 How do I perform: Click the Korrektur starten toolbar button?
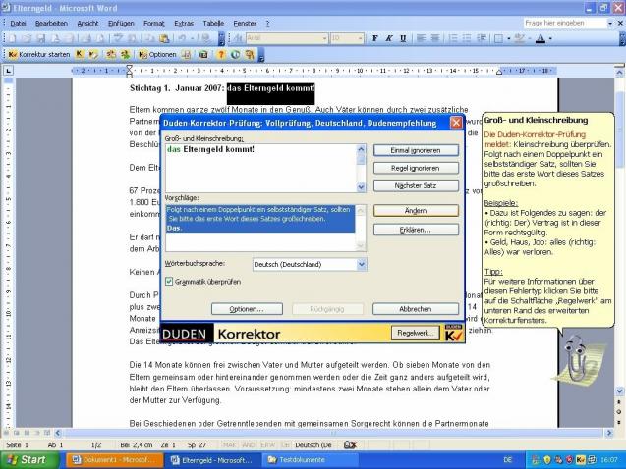pyautogui.click(x=38, y=55)
